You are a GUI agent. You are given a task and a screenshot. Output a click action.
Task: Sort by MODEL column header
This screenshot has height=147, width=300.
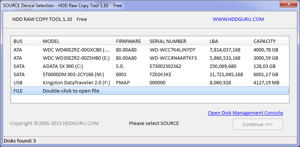pos(77,41)
